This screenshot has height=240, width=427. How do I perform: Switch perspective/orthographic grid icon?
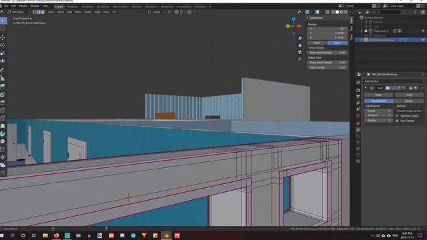click(300, 59)
